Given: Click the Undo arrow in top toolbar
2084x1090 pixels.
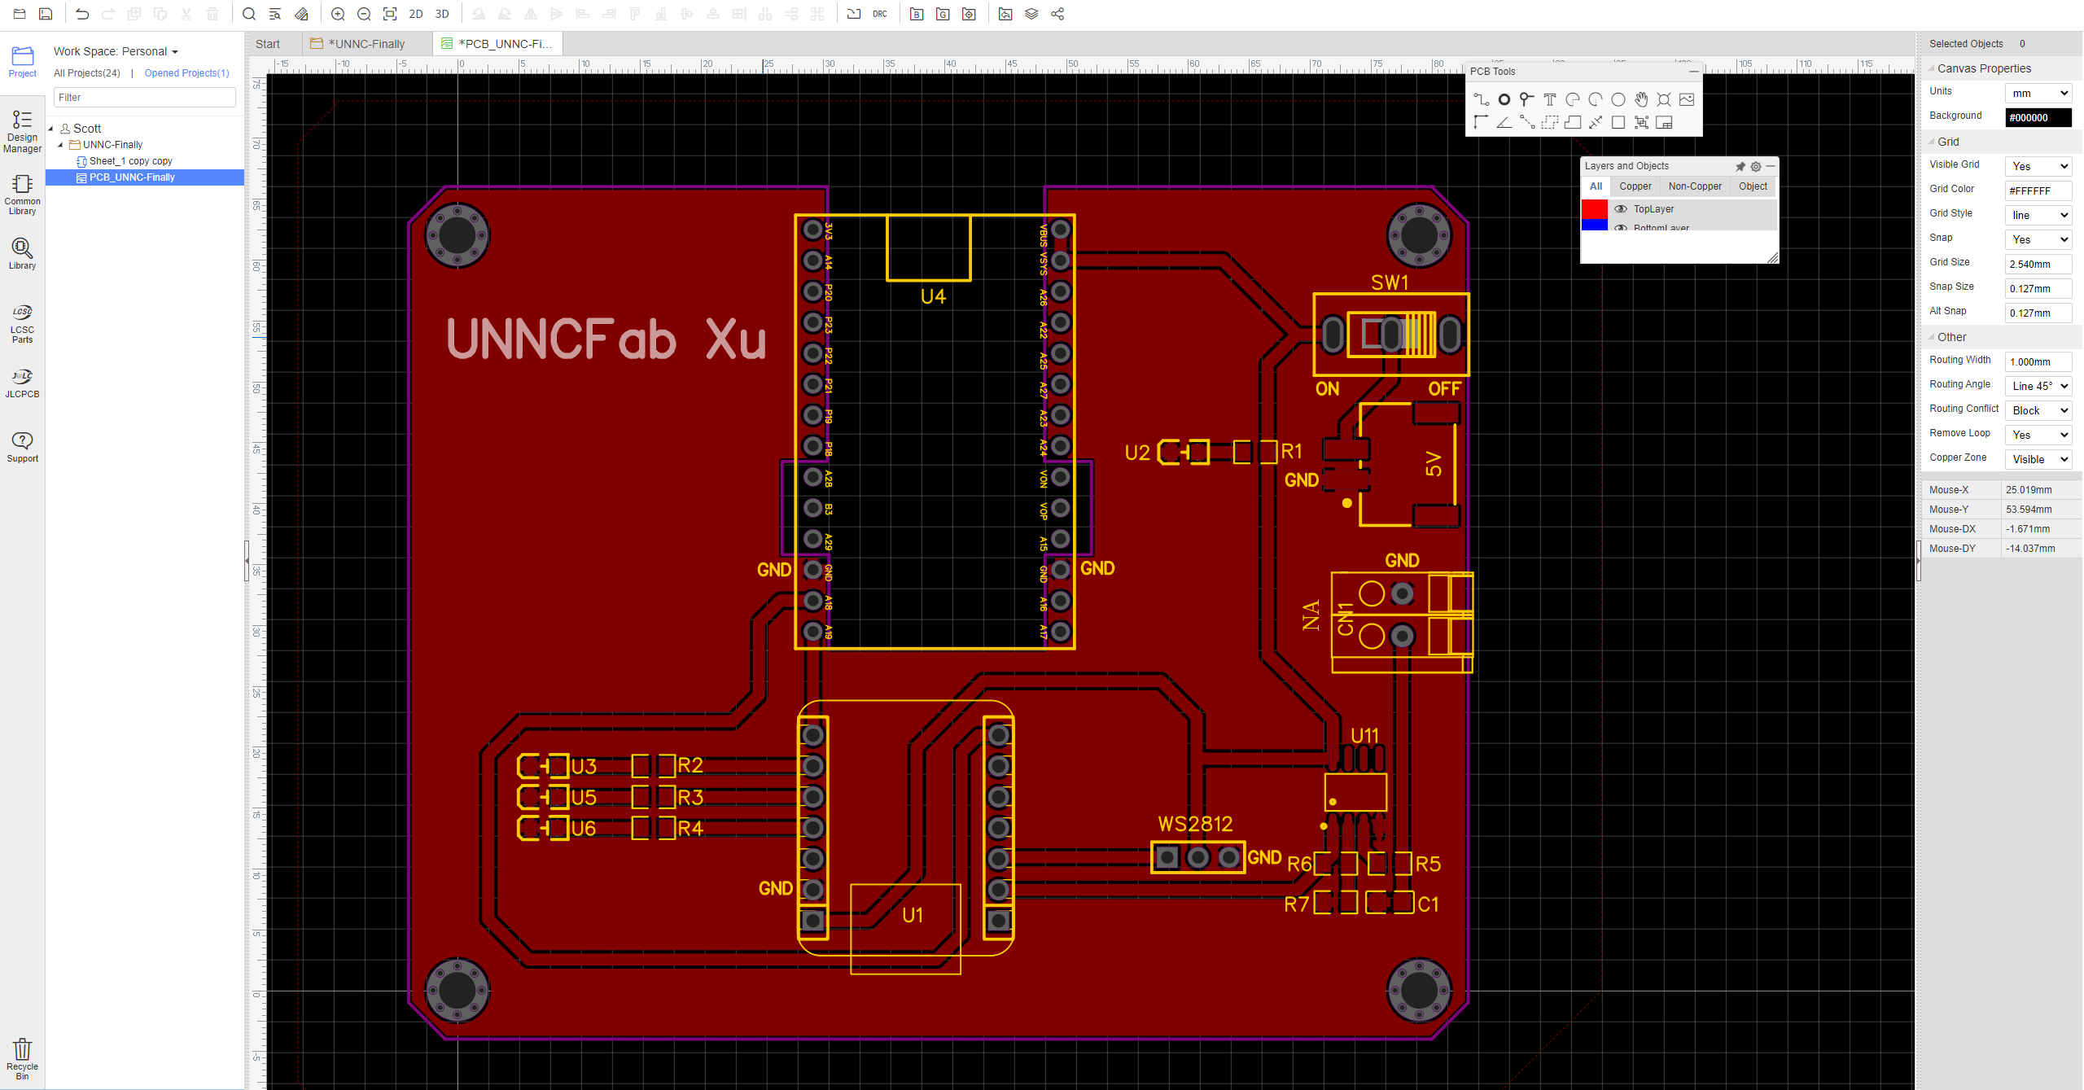Looking at the screenshot, I should click(82, 14).
